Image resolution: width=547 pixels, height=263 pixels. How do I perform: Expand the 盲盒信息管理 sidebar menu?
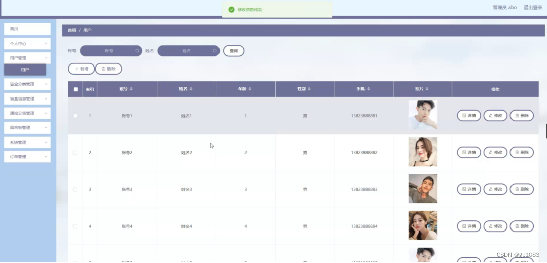(x=27, y=99)
